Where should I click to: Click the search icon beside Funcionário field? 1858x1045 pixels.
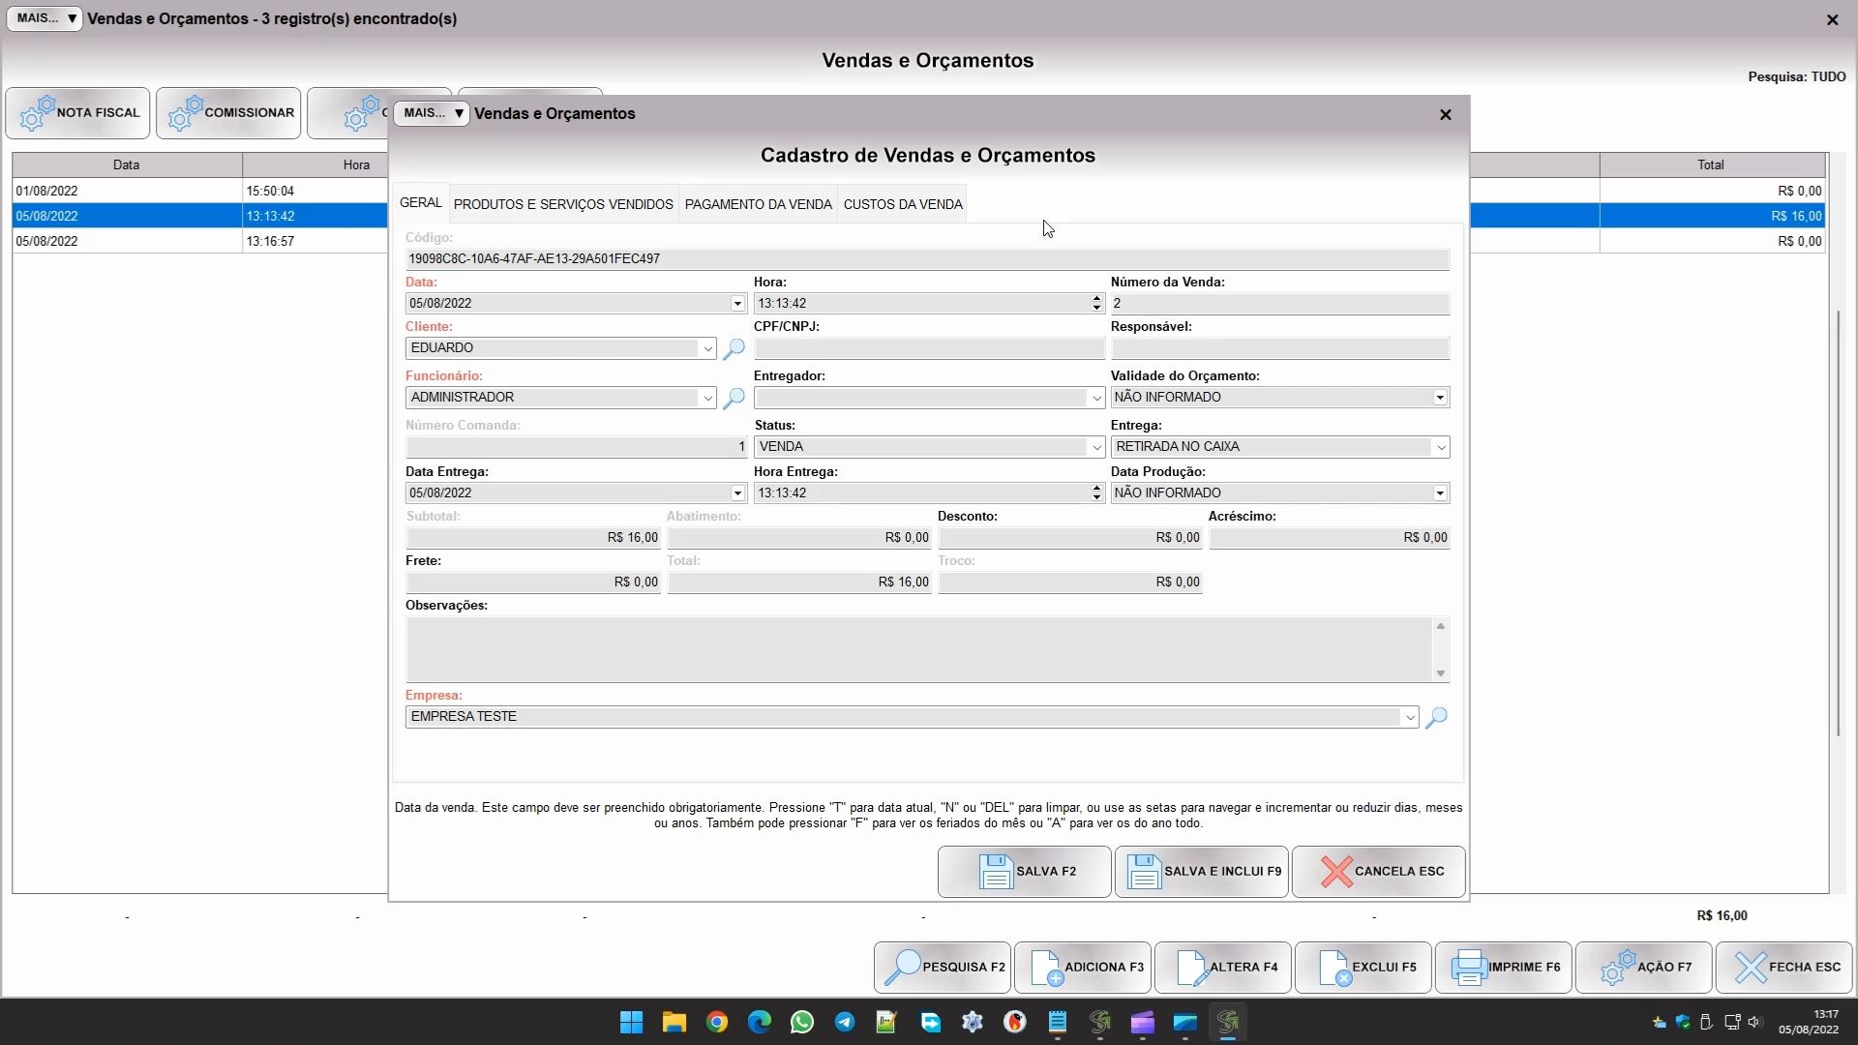coord(734,398)
